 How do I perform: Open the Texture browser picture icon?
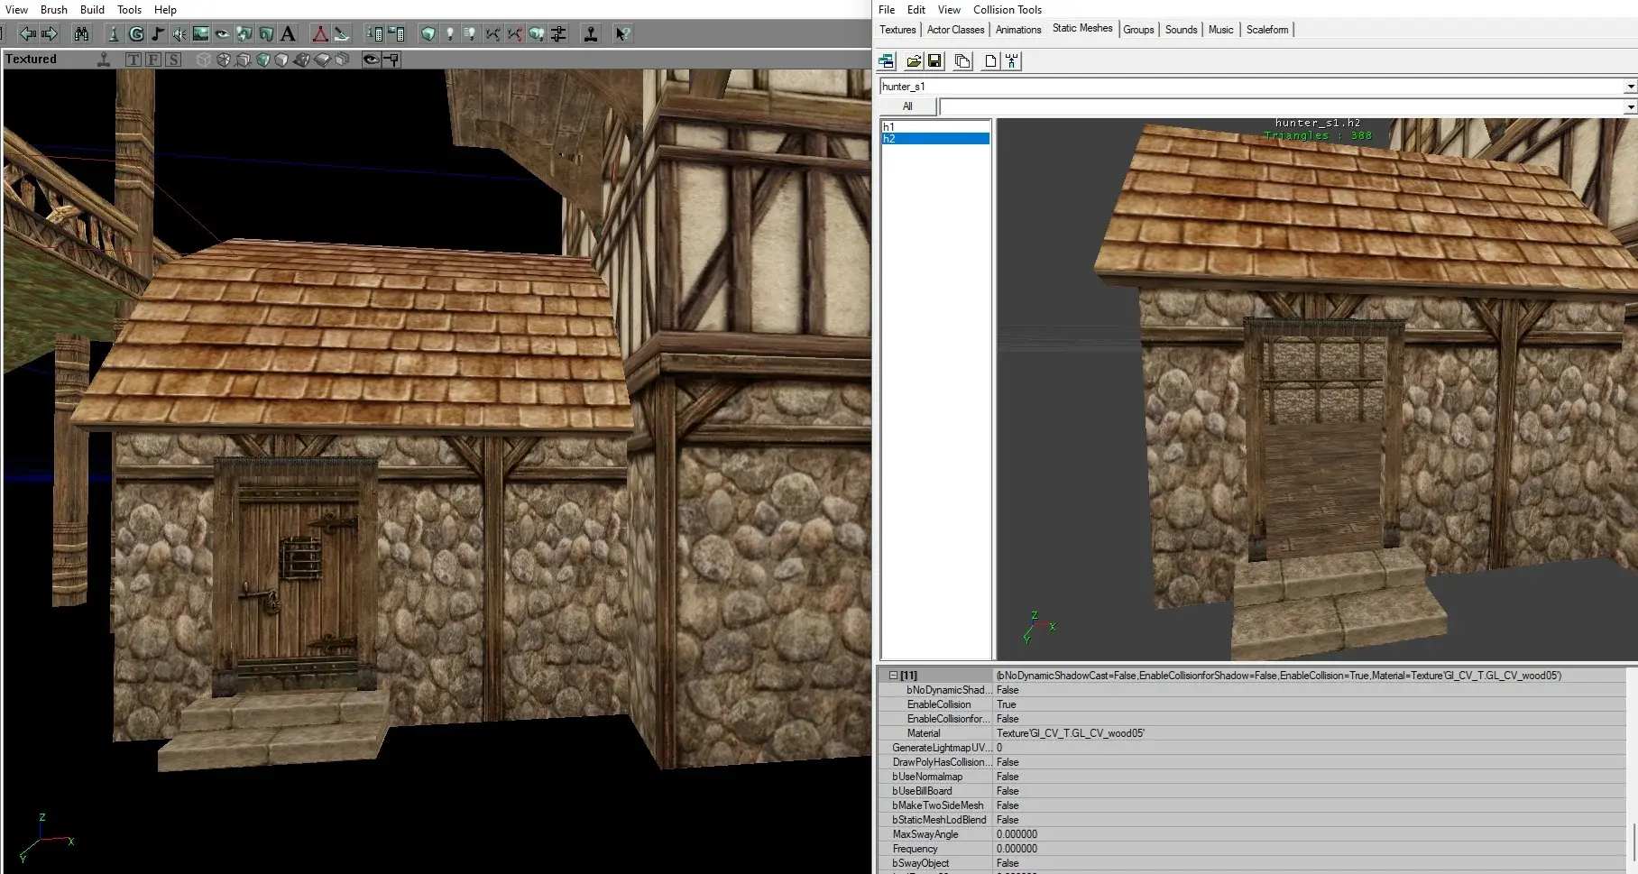click(200, 34)
